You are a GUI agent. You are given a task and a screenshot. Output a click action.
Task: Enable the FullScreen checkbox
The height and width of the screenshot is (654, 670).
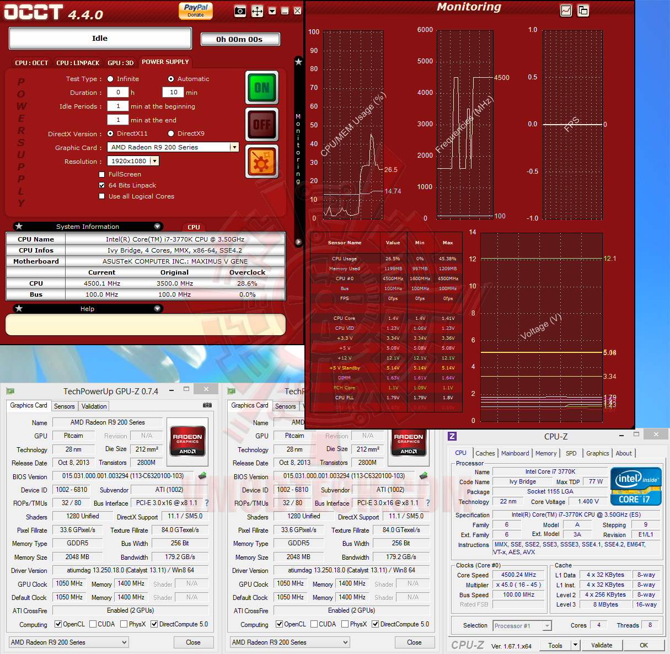(x=101, y=174)
